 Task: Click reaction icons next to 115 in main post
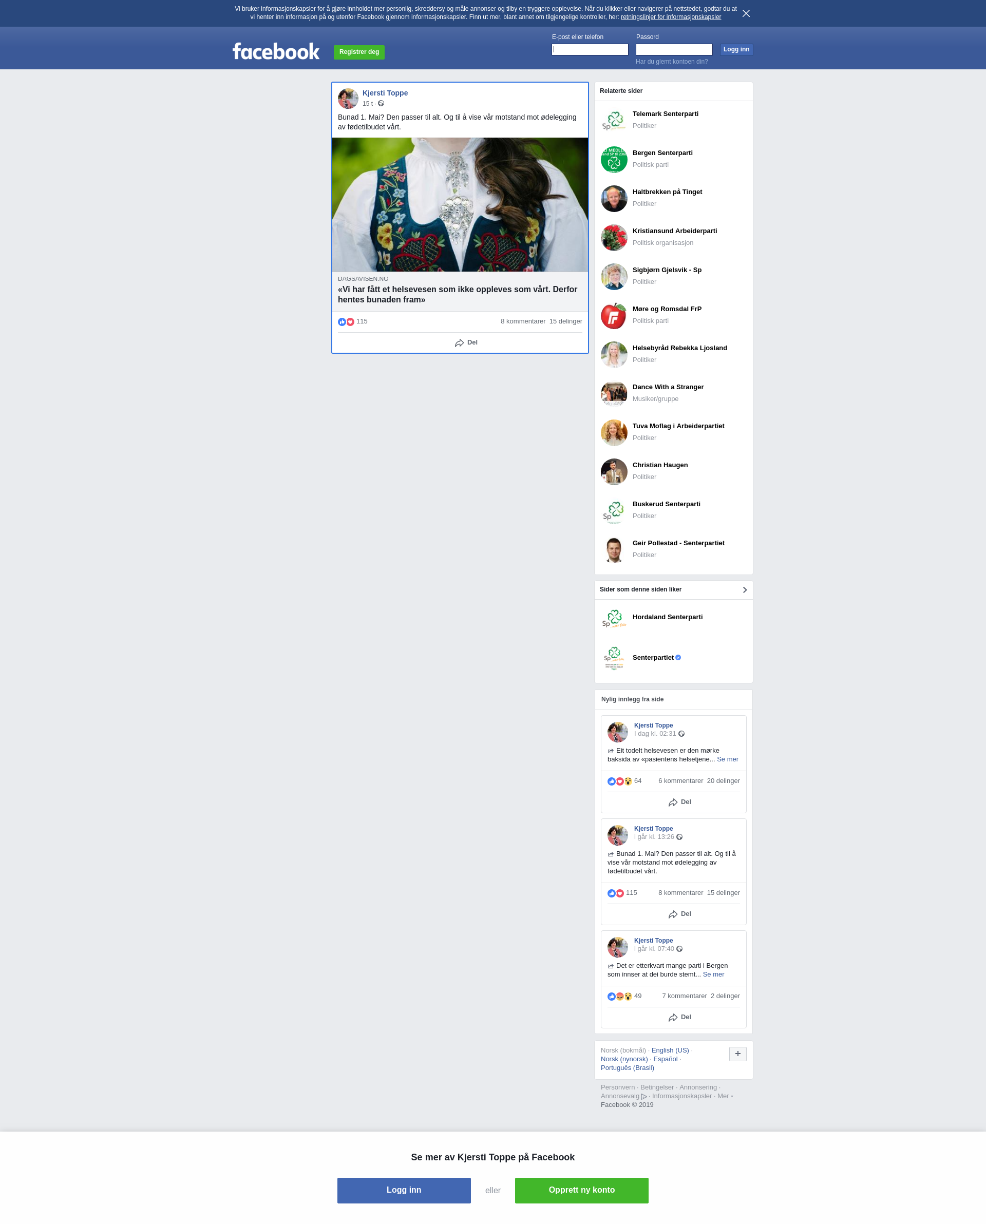(x=346, y=322)
